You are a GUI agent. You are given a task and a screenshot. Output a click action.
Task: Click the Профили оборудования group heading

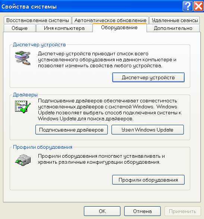(43, 147)
